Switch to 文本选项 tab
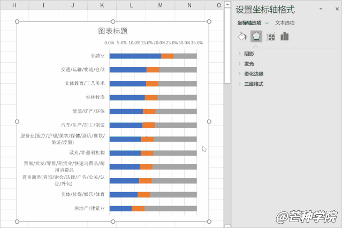 (285, 23)
